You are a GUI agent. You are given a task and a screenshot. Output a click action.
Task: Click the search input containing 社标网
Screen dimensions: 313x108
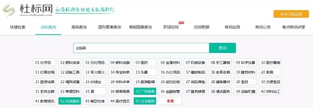[141, 48]
